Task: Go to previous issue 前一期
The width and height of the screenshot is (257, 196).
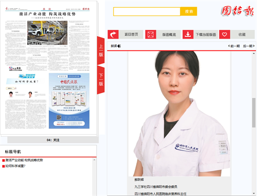Action: pos(234,46)
